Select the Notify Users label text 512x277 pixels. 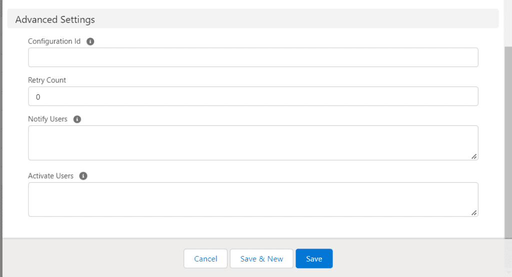coord(47,119)
